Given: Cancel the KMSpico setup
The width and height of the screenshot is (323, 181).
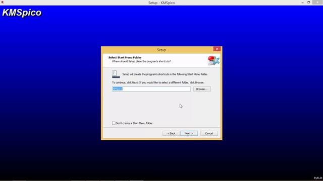Looking at the screenshot, I should (x=209, y=133).
